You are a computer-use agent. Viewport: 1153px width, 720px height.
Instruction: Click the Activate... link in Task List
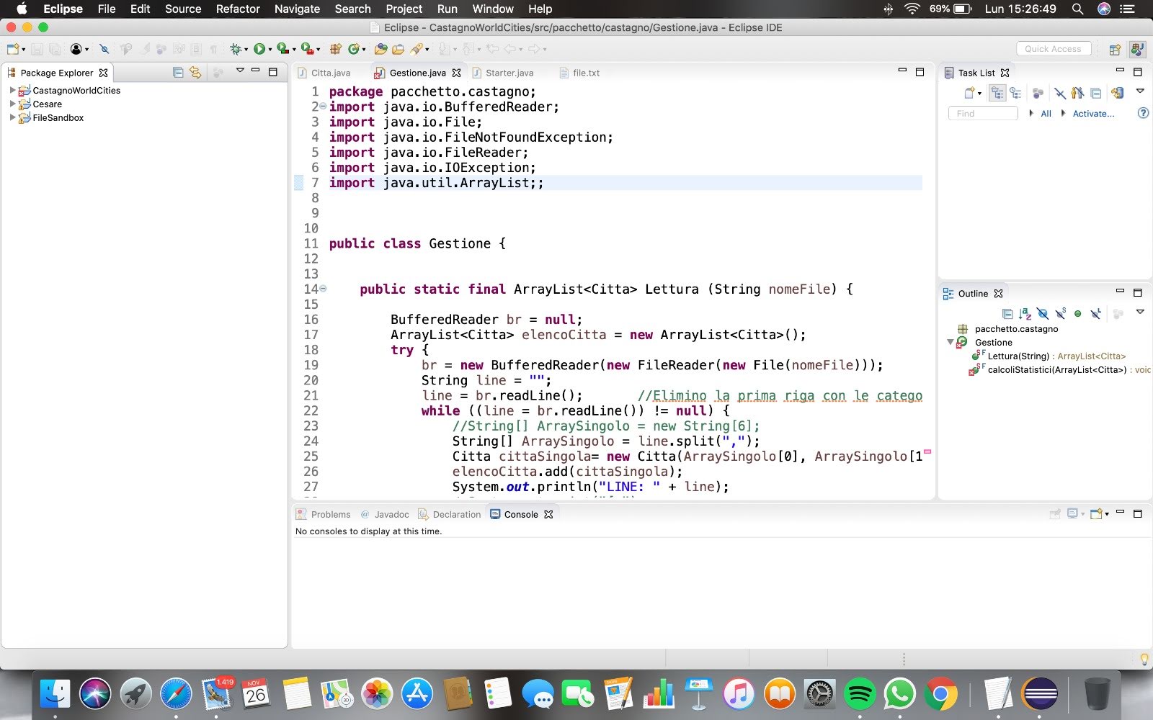tap(1093, 114)
